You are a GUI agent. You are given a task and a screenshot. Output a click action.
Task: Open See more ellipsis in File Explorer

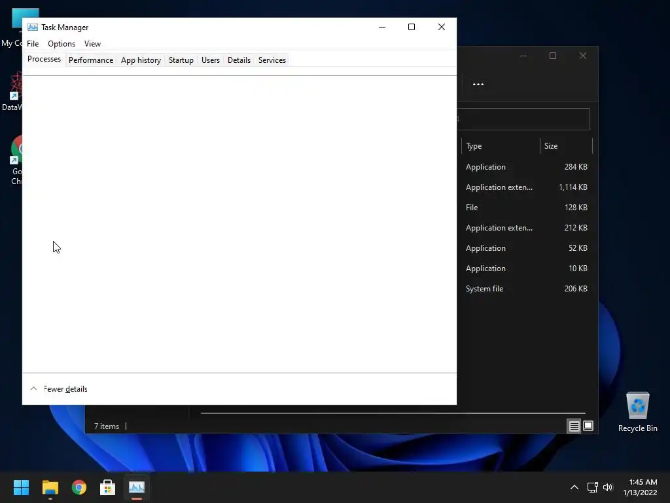pos(478,84)
